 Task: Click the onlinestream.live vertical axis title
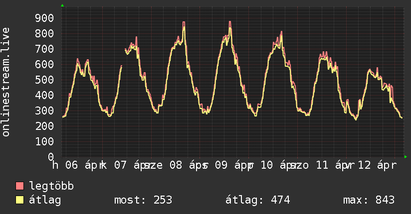point(6,82)
